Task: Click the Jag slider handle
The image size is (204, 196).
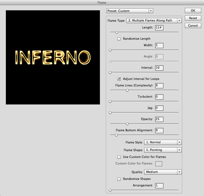Action: tap(110, 113)
